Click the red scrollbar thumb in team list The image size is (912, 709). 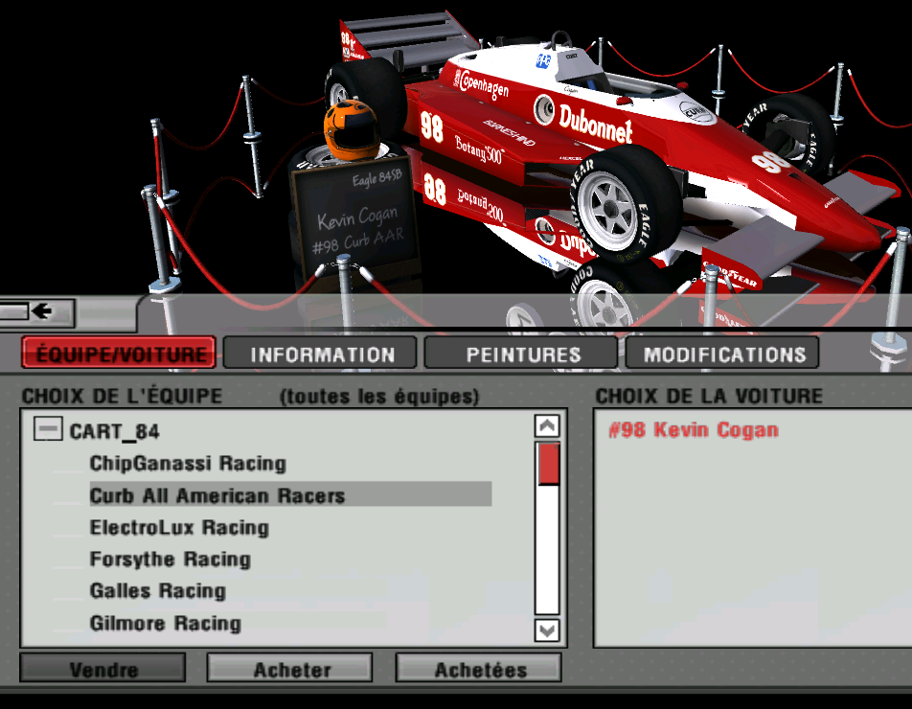pyautogui.click(x=549, y=463)
